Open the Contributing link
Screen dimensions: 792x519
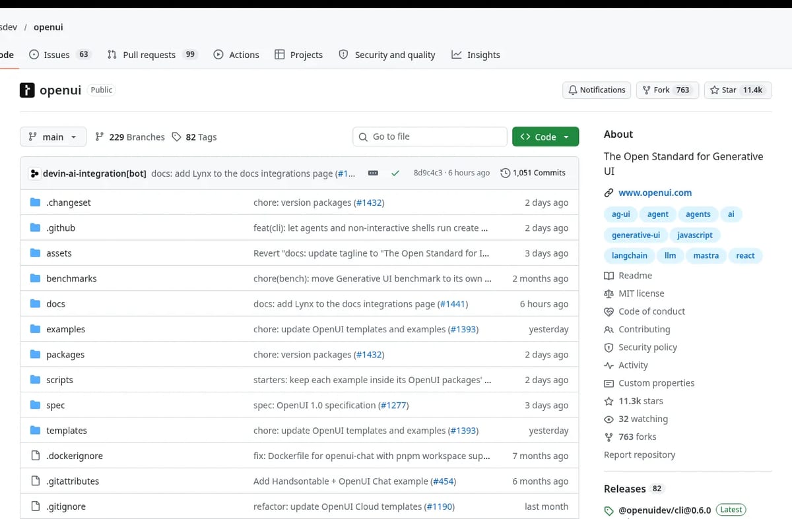pyautogui.click(x=637, y=329)
